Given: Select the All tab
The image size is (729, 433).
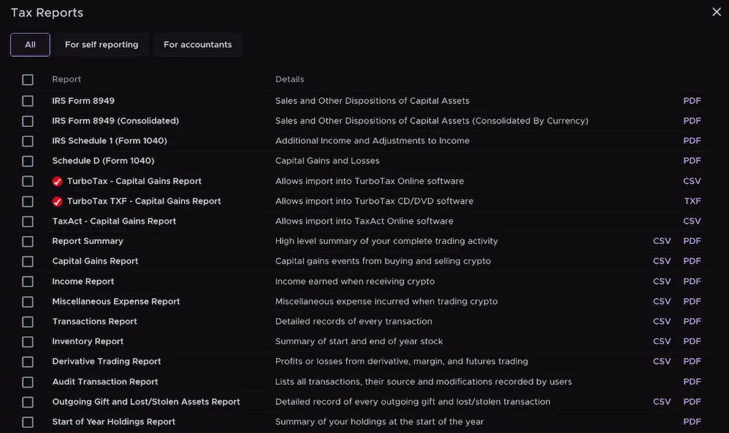Looking at the screenshot, I should click(30, 45).
